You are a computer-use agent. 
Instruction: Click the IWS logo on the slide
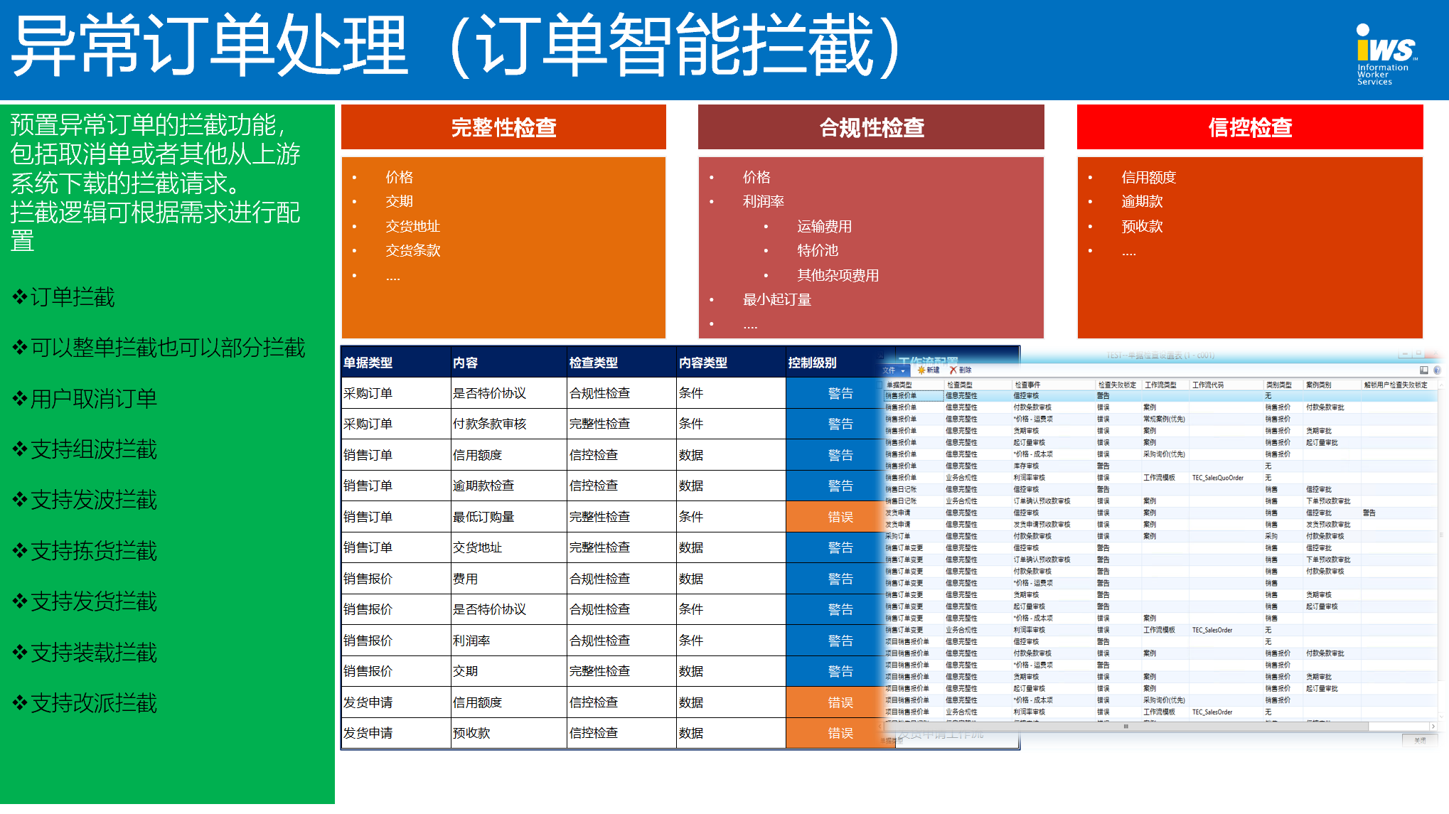click(x=1385, y=55)
